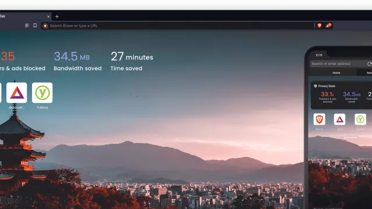372x209 pixels.
Task: Tap the Brave lion shortcut on the phone
Action: pyautogui.click(x=319, y=119)
